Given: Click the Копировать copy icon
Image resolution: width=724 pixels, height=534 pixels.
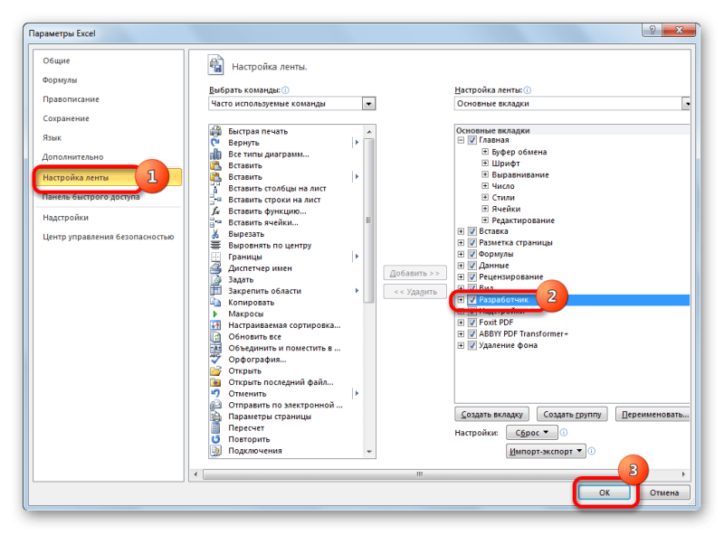Looking at the screenshot, I should coord(215,303).
